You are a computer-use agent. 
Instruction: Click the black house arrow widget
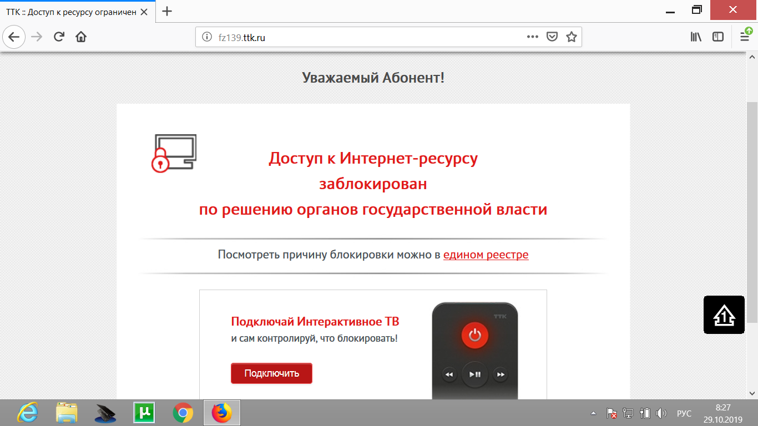pyautogui.click(x=724, y=315)
